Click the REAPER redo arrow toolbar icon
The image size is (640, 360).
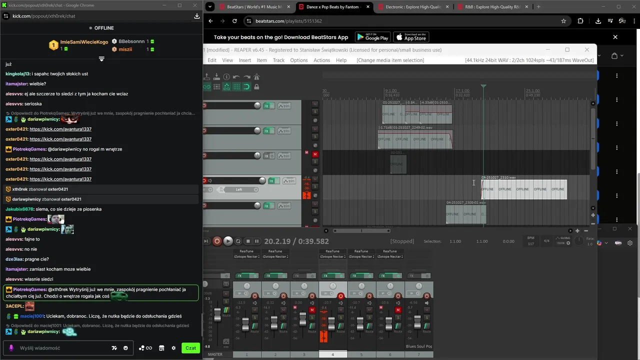[x=247, y=76]
